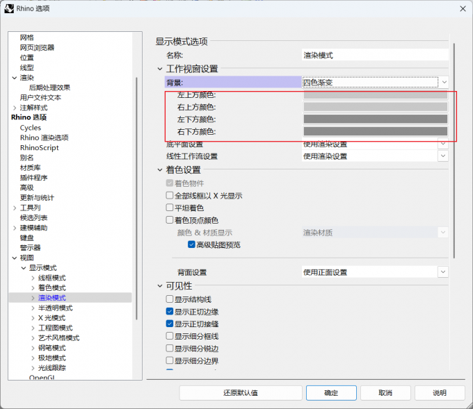
Task: Toggle 全部线框以 X 光显示 checkbox
Action: pos(170,195)
